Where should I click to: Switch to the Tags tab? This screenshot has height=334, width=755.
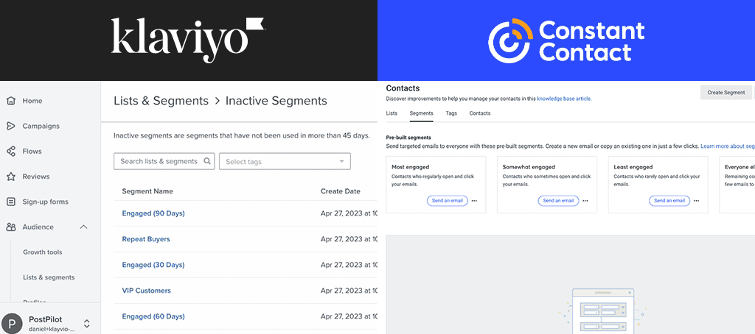pos(451,113)
